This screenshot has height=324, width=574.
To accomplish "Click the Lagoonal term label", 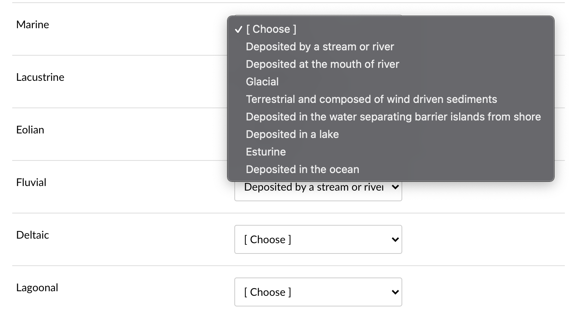I will coord(37,288).
